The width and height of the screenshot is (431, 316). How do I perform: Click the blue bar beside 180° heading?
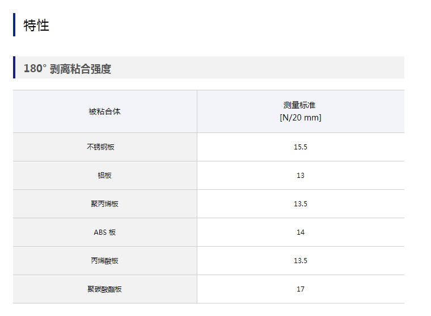tap(14, 68)
